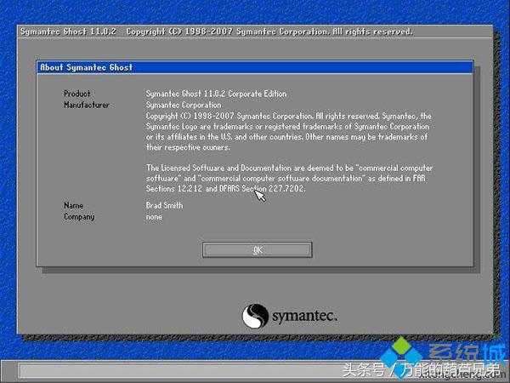This screenshot has height=383, width=510.
Task: Click 'Symantec Ghost 11.0.2 Corporate Edition' text
Action: (x=216, y=94)
